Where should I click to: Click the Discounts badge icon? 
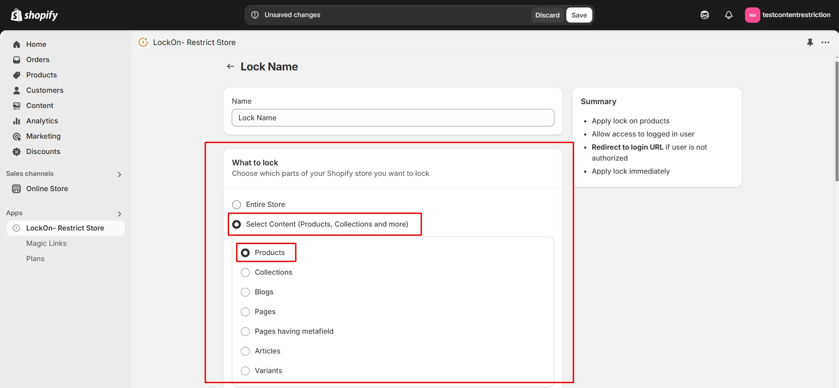coord(17,151)
